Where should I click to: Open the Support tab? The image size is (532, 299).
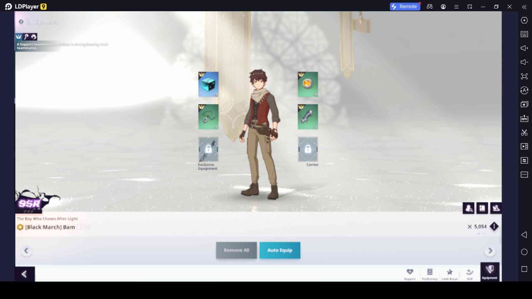coord(410,274)
